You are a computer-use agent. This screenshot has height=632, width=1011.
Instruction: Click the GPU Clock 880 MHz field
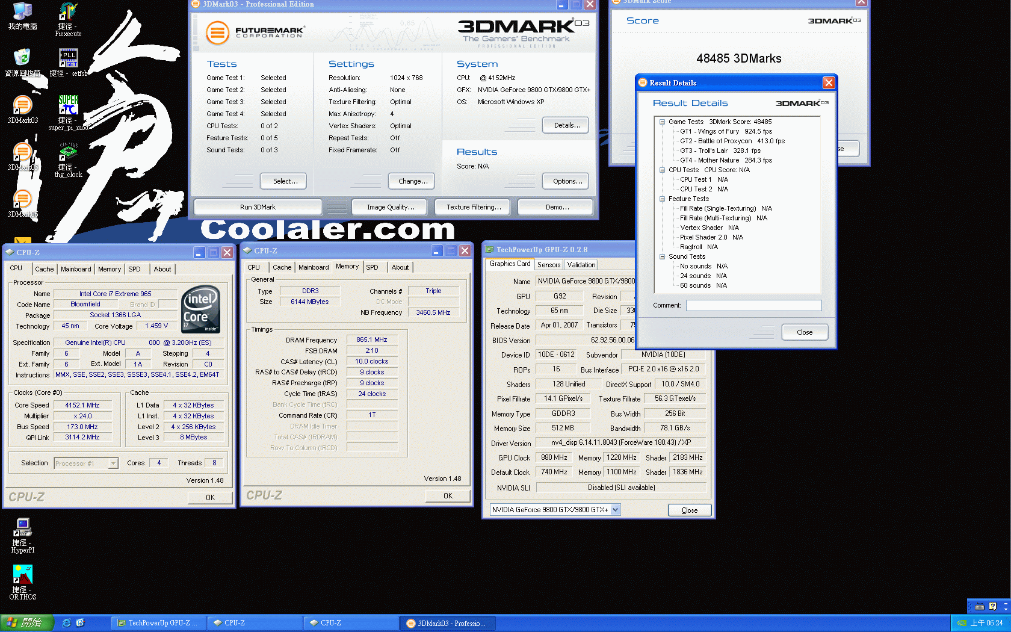coord(554,457)
